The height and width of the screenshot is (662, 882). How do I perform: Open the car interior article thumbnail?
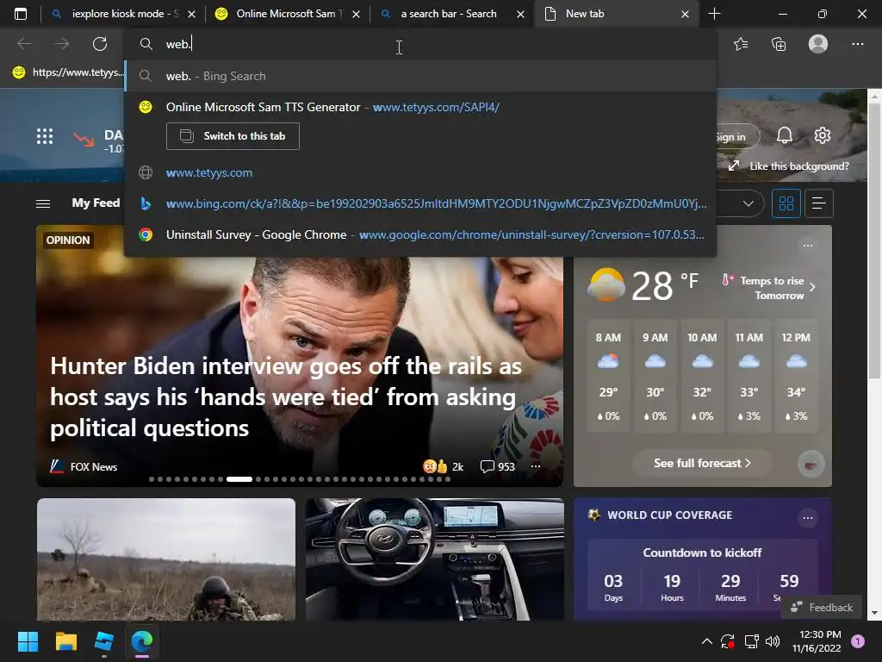coord(435,559)
